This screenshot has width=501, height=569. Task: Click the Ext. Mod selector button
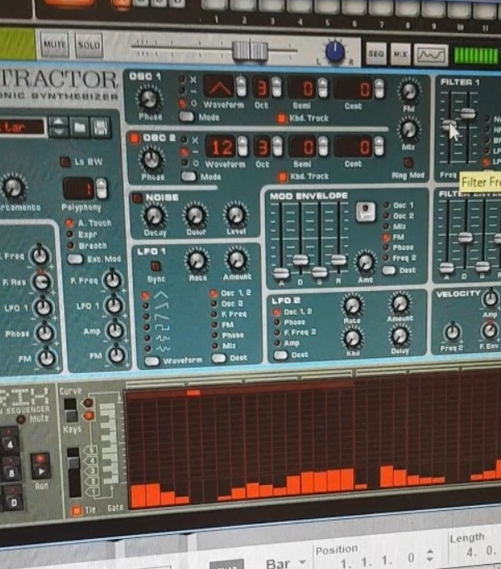pyautogui.click(x=75, y=258)
